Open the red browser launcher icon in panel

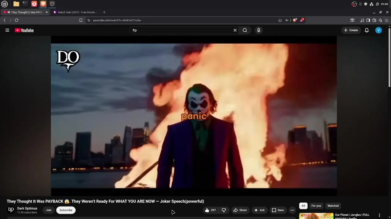coord(34,4)
